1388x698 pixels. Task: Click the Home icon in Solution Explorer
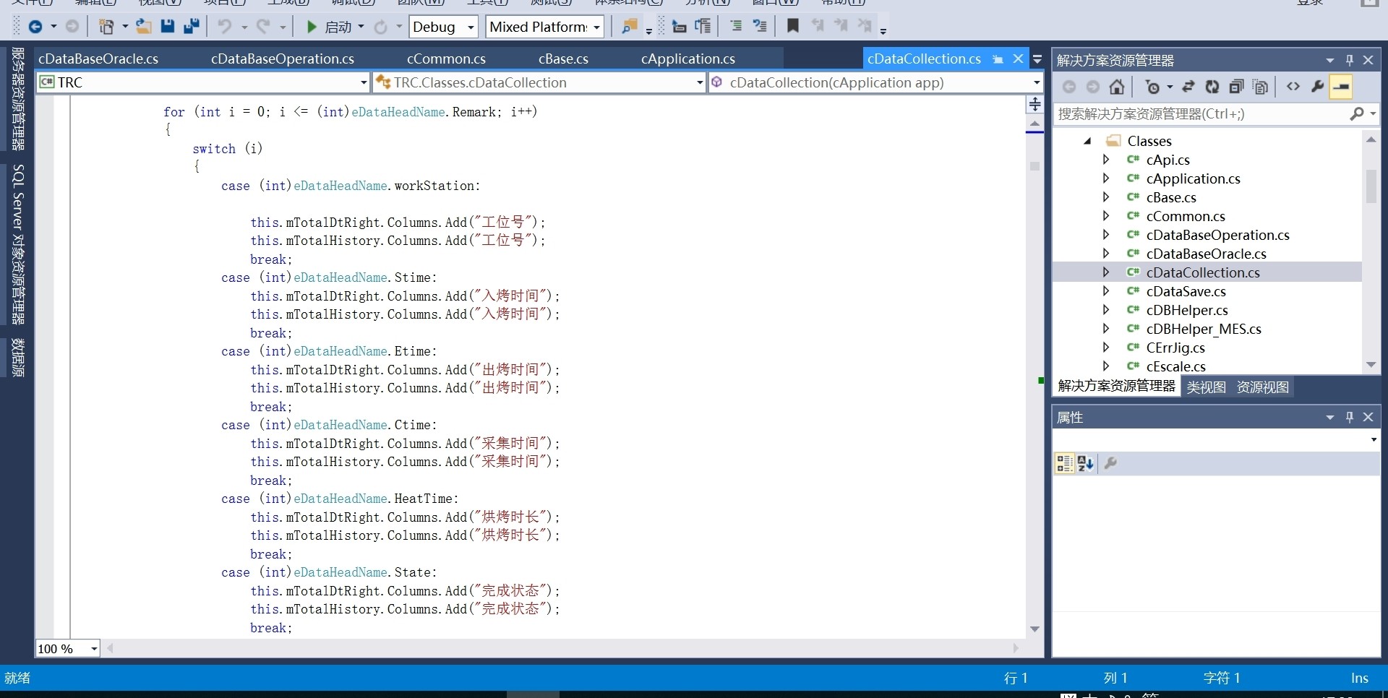1117,87
